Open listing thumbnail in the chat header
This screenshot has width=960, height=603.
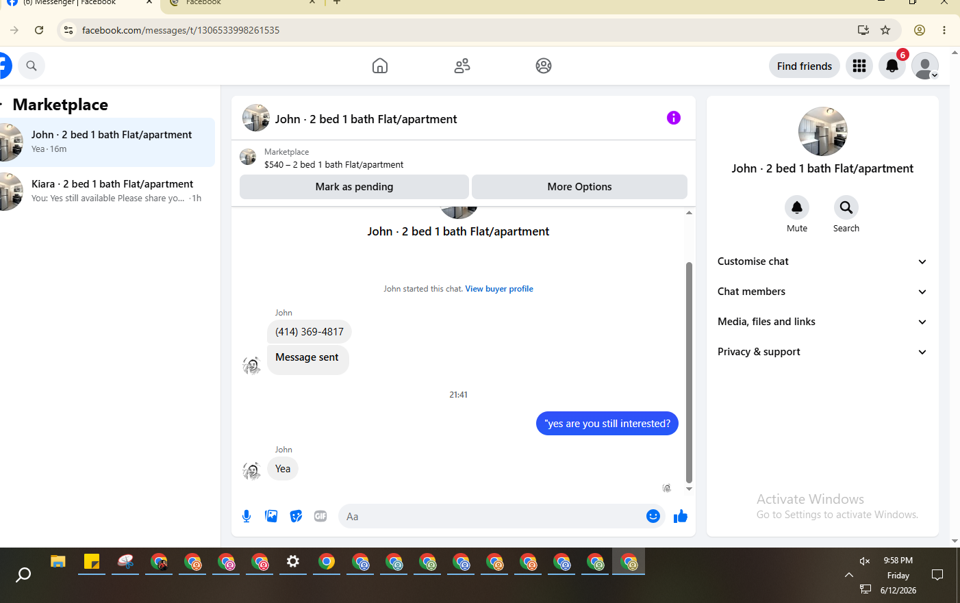[256, 118]
